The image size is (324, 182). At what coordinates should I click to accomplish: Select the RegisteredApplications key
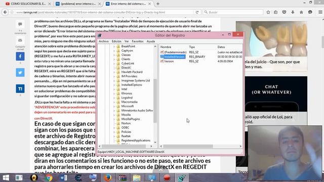(136, 141)
